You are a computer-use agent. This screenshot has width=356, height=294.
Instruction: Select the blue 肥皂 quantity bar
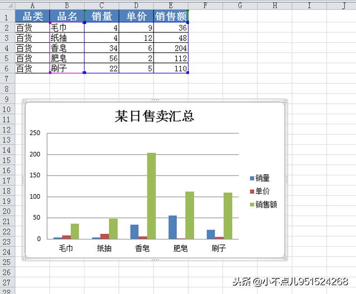pos(172,227)
